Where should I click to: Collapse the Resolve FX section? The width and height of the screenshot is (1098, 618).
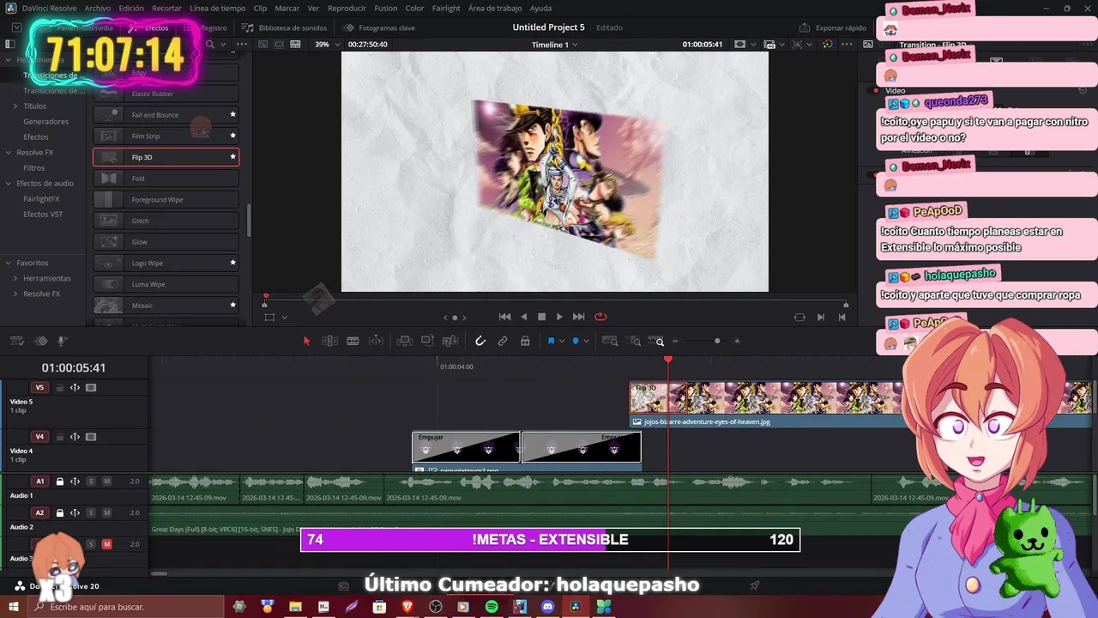click(8, 152)
